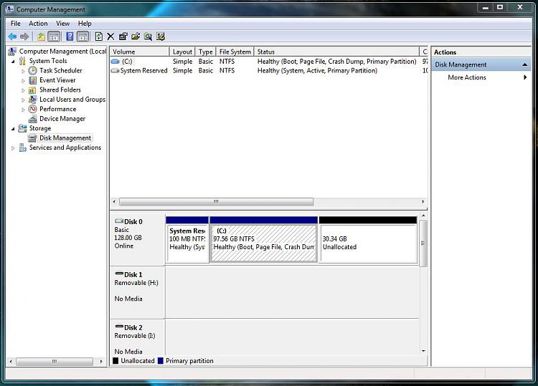Click the volume list horizontal scrollbar thumb

(216, 202)
